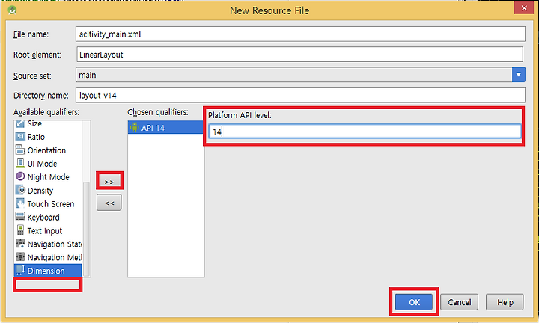Select Orientation in available qualifiers

[48, 150]
